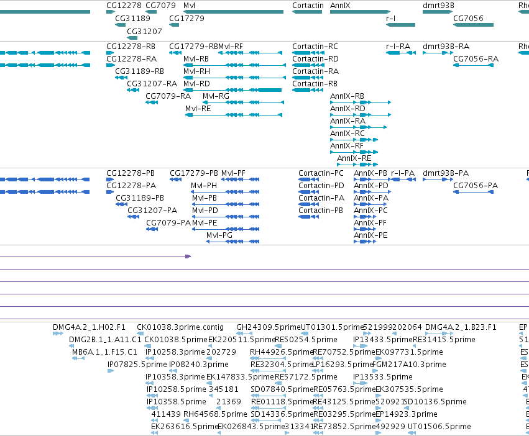Select the dmrt93B gene label
529x436 pixels.
click(x=438, y=6)
